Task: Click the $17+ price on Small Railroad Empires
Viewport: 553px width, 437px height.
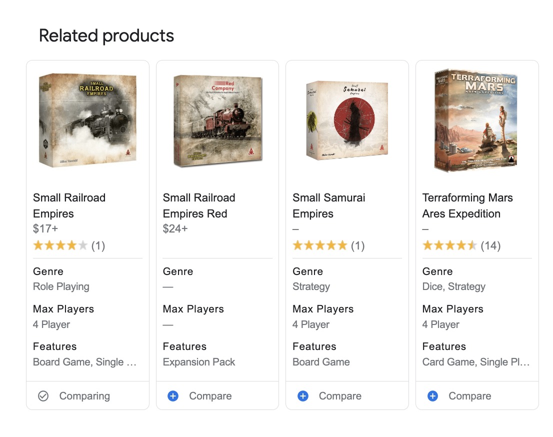Action: tap(42, 229)
